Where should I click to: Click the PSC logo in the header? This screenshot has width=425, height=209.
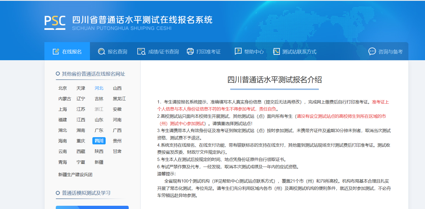(x=55, y=22)
